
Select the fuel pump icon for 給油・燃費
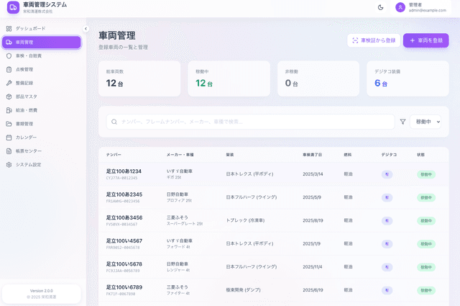(x=9, y=110)
